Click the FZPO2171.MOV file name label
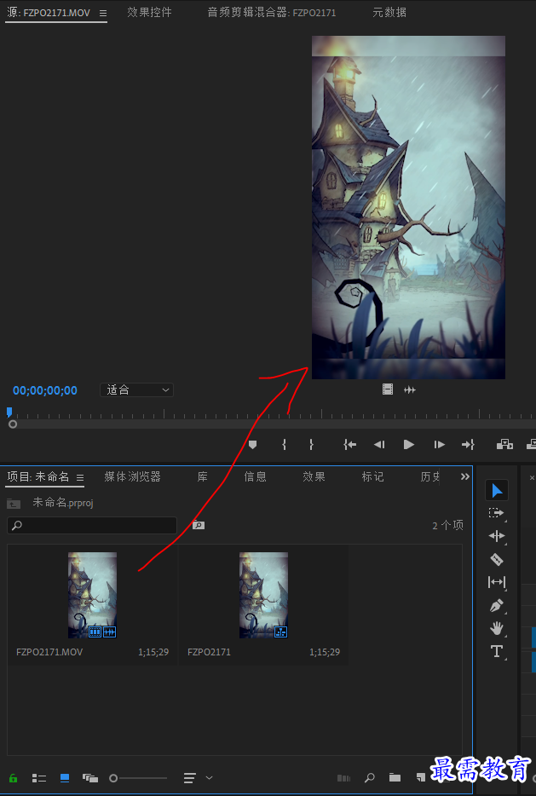The image size is (536, 796). coord(49,652)
